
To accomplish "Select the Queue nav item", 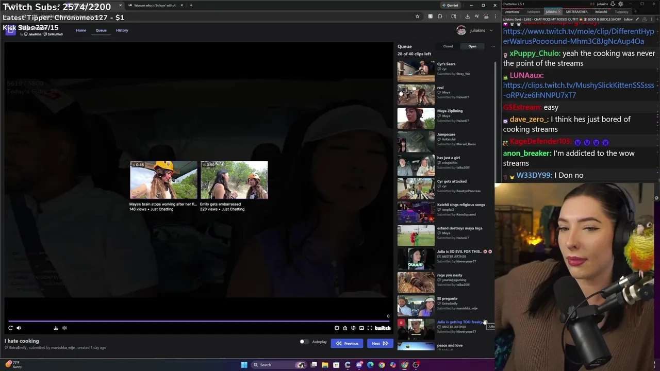I will 101,30.
